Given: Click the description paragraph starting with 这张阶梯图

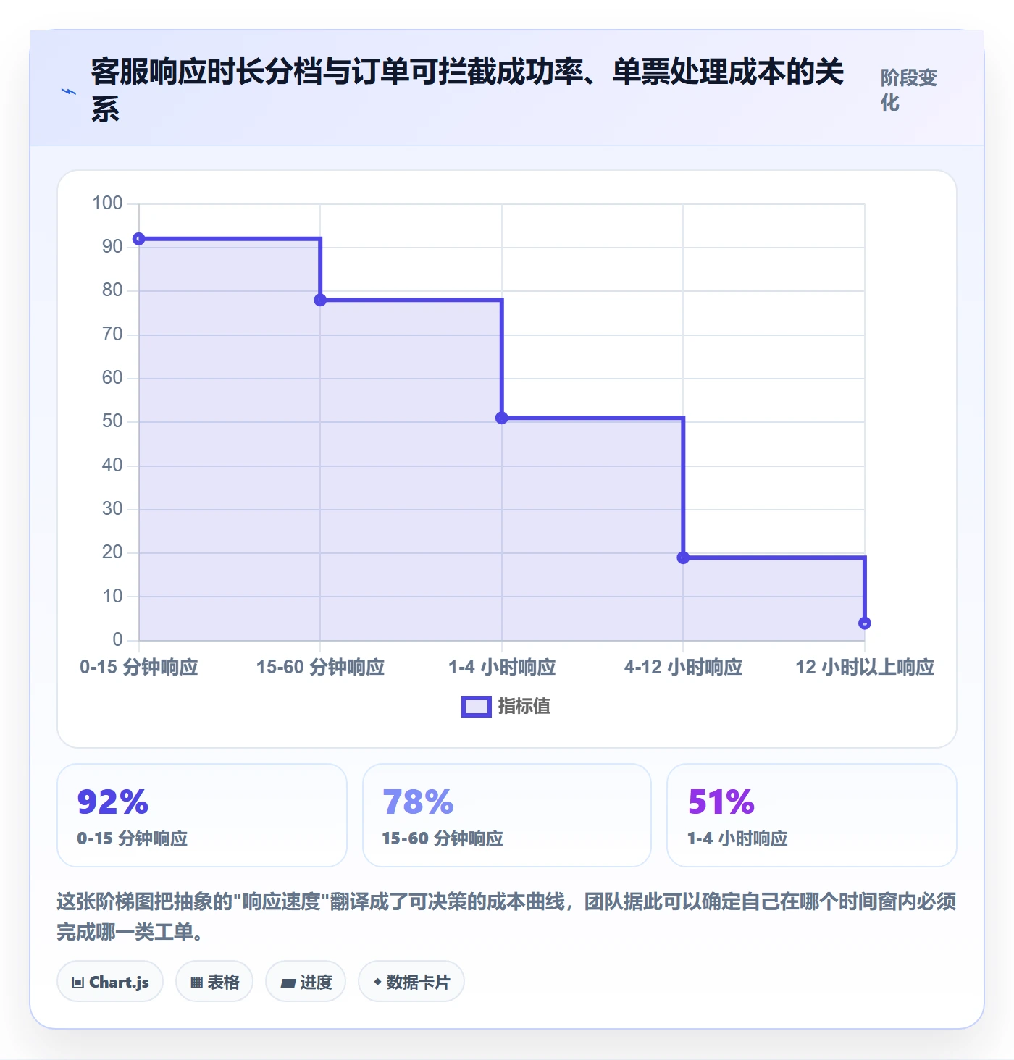Looking at the screenshot, I should click(x=506, y=917).
